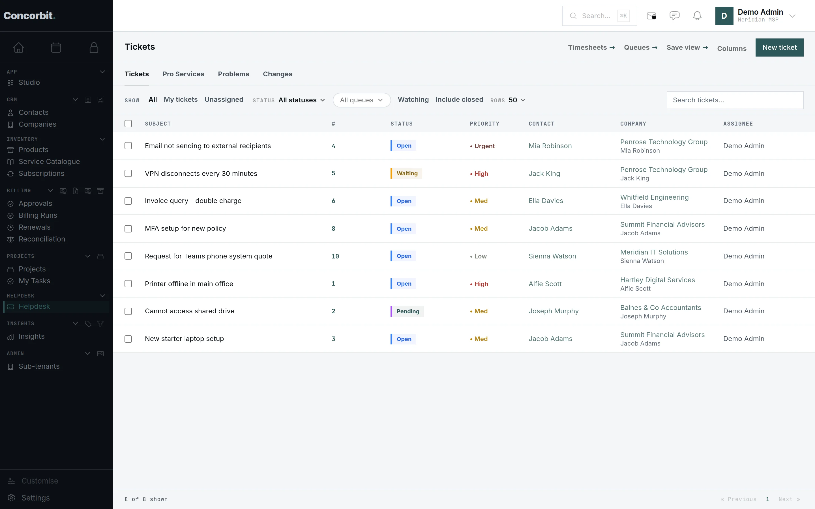Open Reconciliation in Billing
This screenshot has width=815, height=509.
click(56, 239)
